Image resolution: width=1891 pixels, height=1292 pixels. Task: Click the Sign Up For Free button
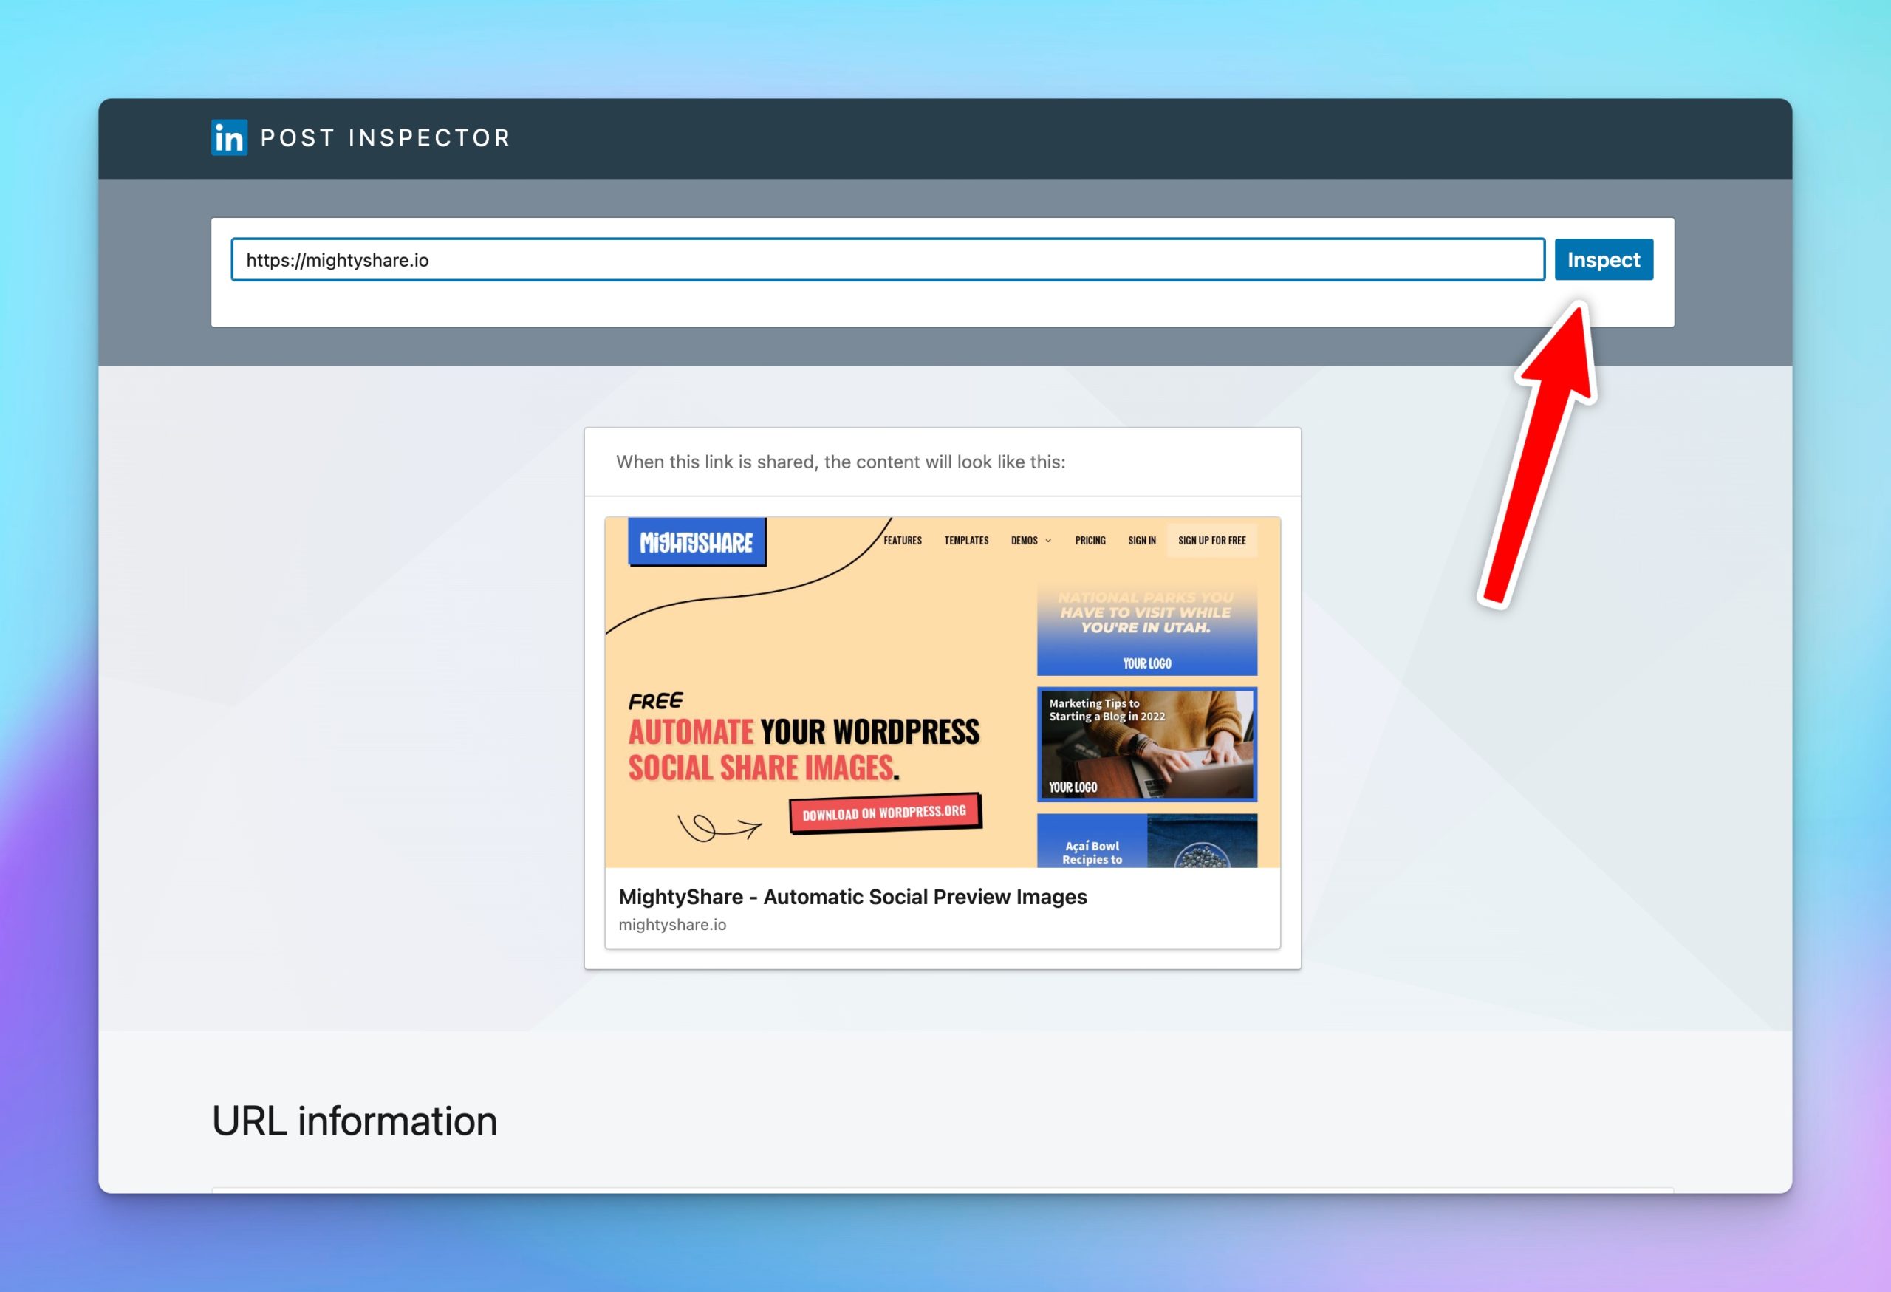pos(1211,540)
